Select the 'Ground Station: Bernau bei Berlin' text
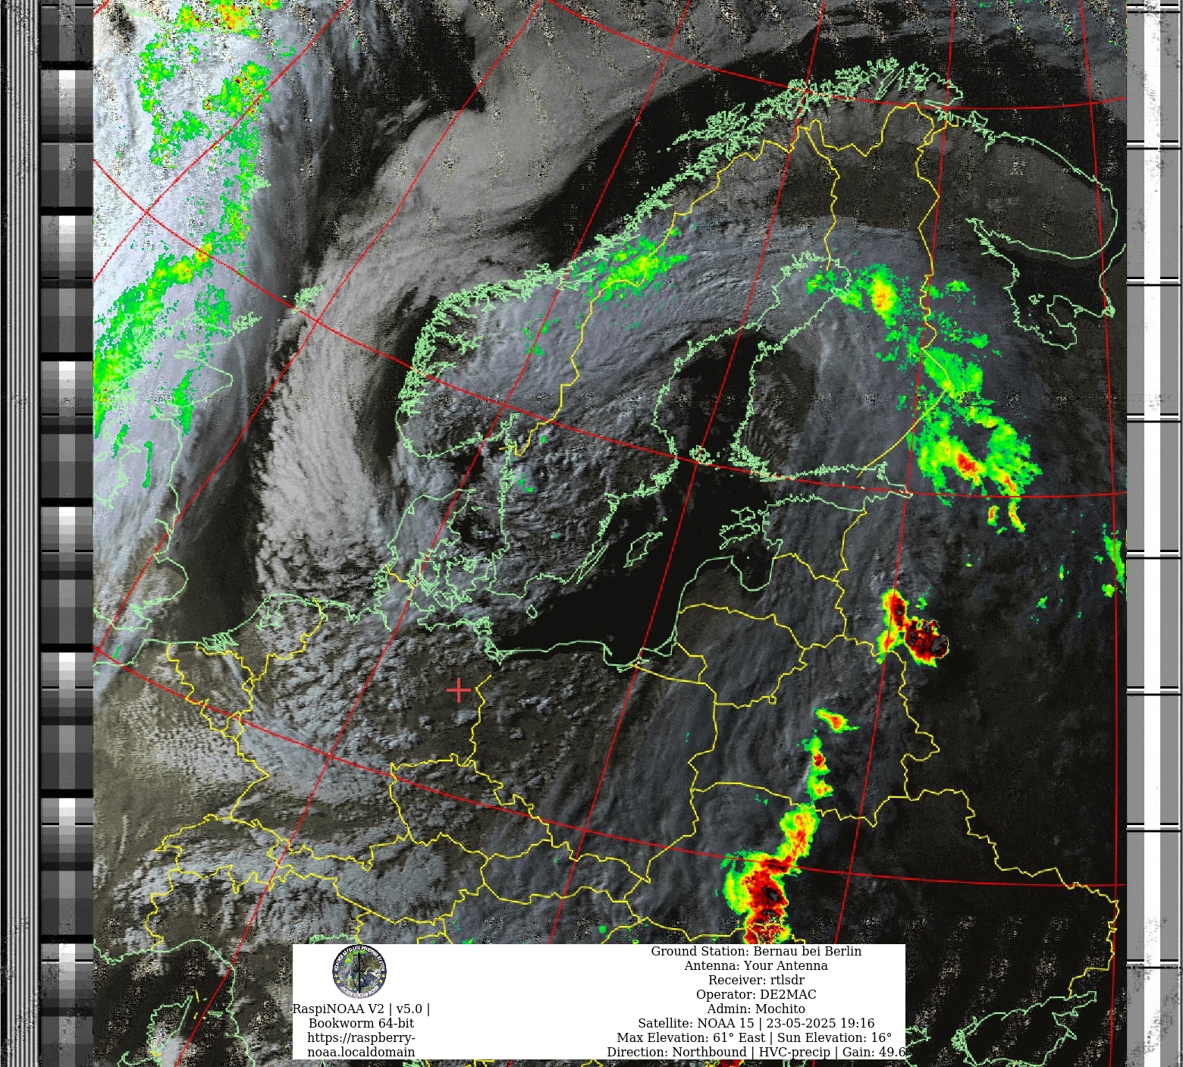 (756, 951)
